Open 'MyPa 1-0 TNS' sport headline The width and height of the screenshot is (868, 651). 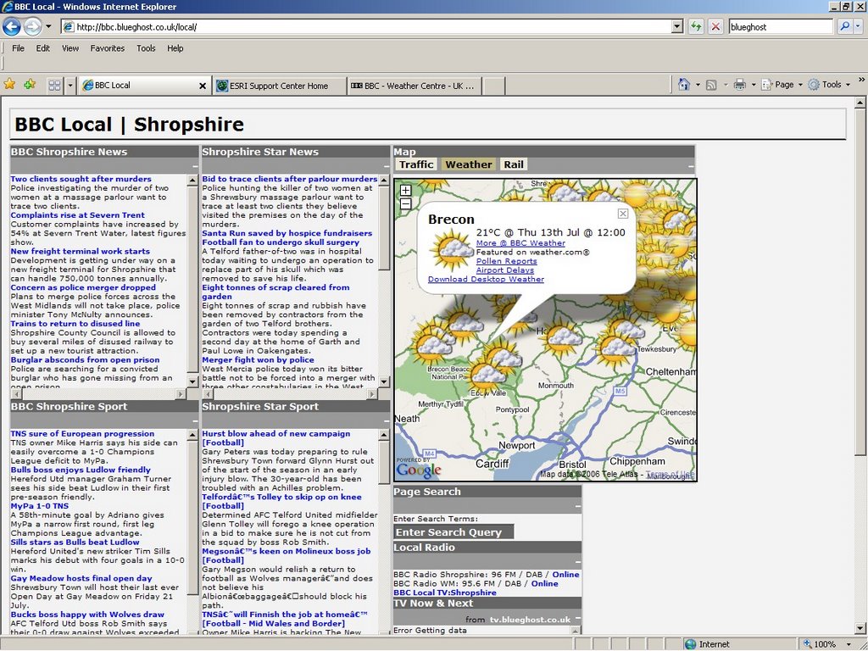pos(40,506)
